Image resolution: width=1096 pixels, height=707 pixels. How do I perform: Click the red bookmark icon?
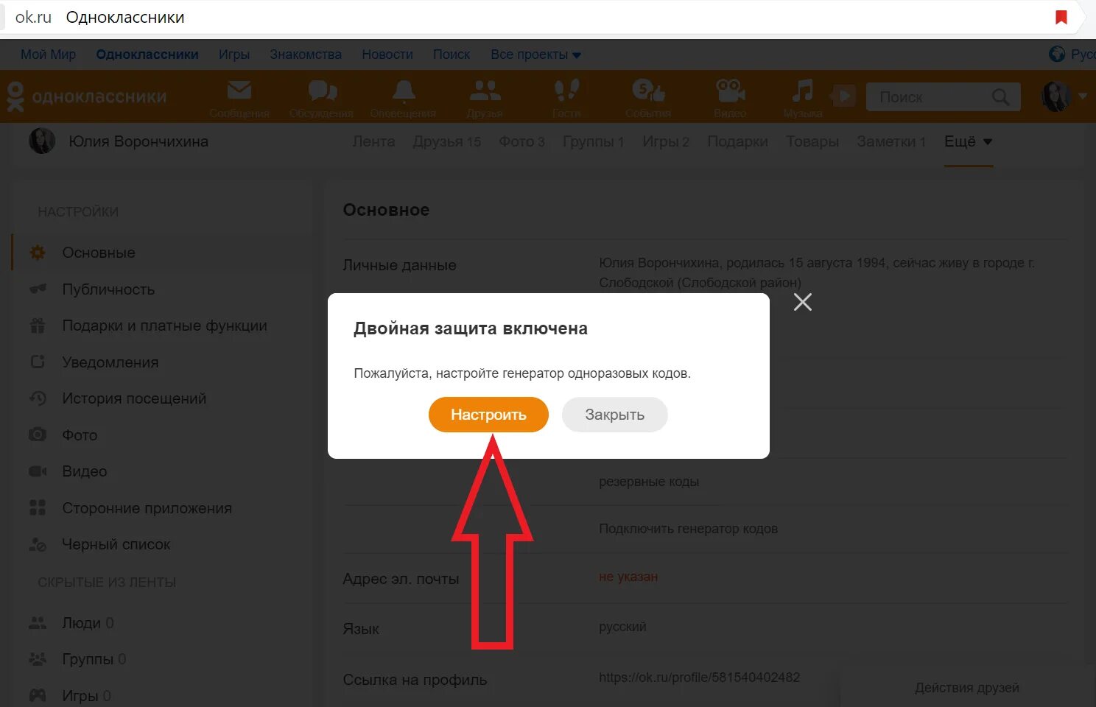click(1061, 17)
